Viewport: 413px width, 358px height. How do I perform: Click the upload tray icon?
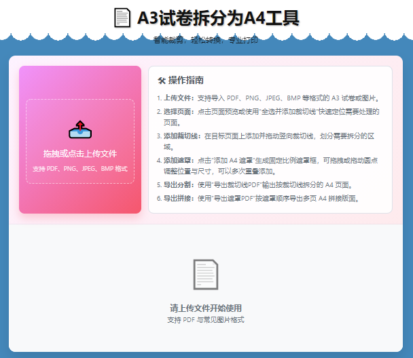80,130
